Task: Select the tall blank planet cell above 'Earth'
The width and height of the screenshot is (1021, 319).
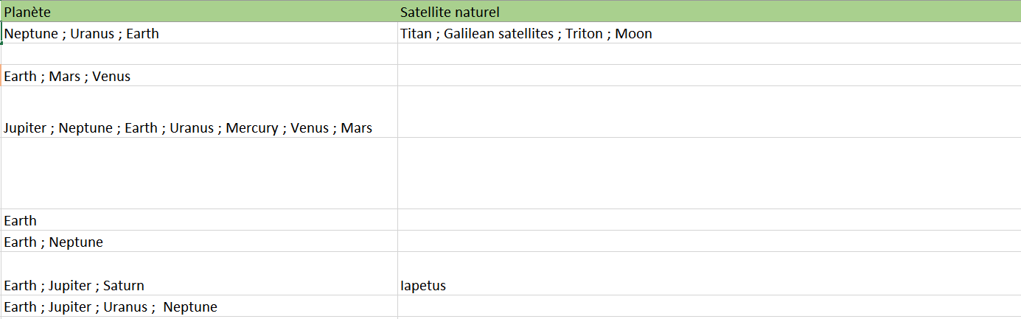Action: (x=199, y=174)
